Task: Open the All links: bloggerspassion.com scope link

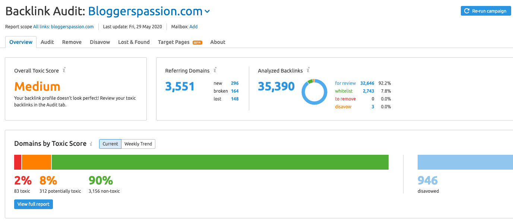Action: coord(63,27)
